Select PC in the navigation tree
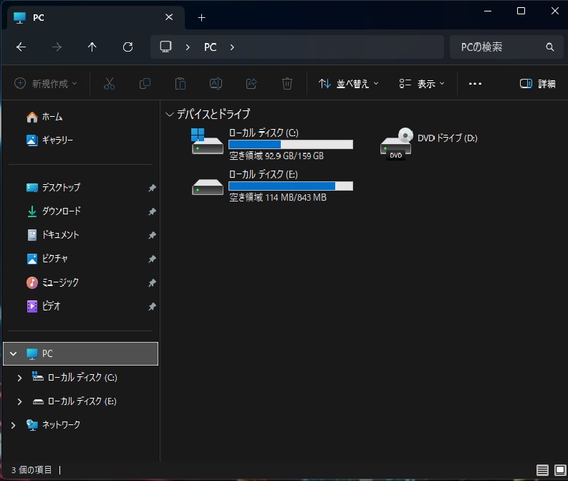568x481 pixels. (80, 353)
